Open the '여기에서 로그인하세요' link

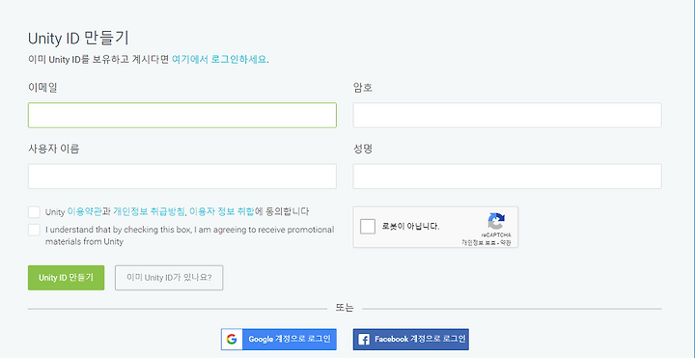pos(219,60)
